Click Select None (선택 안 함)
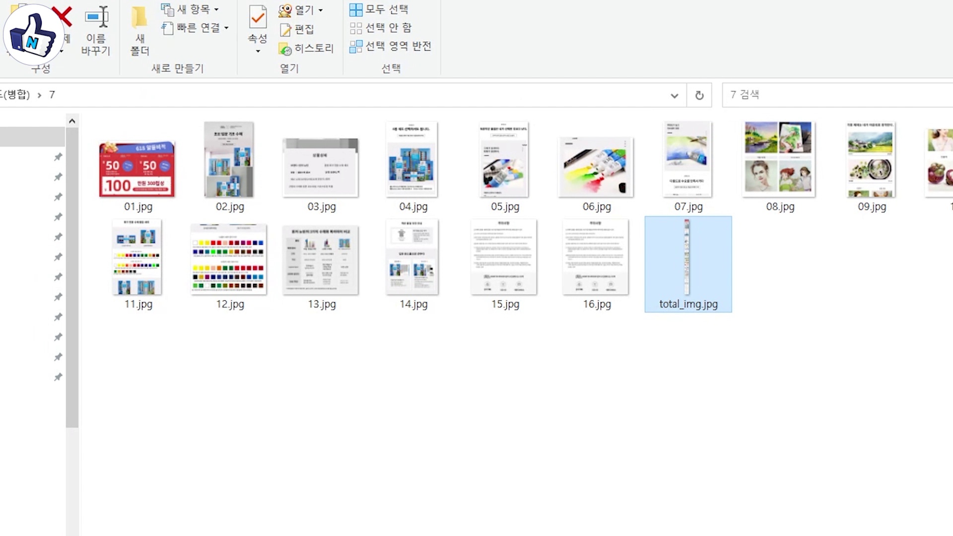The image size is (953, 536). point(381,28)
